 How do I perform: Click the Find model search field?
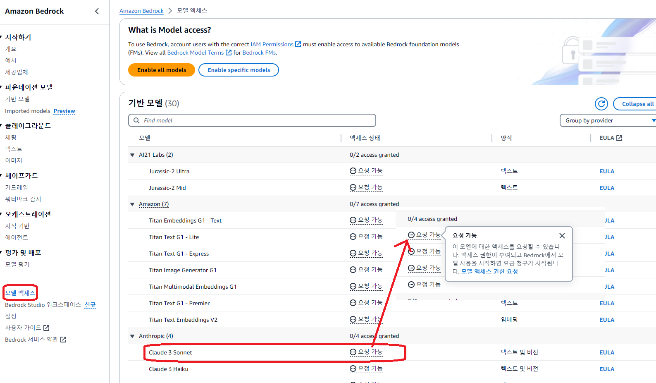click(252, 120)
